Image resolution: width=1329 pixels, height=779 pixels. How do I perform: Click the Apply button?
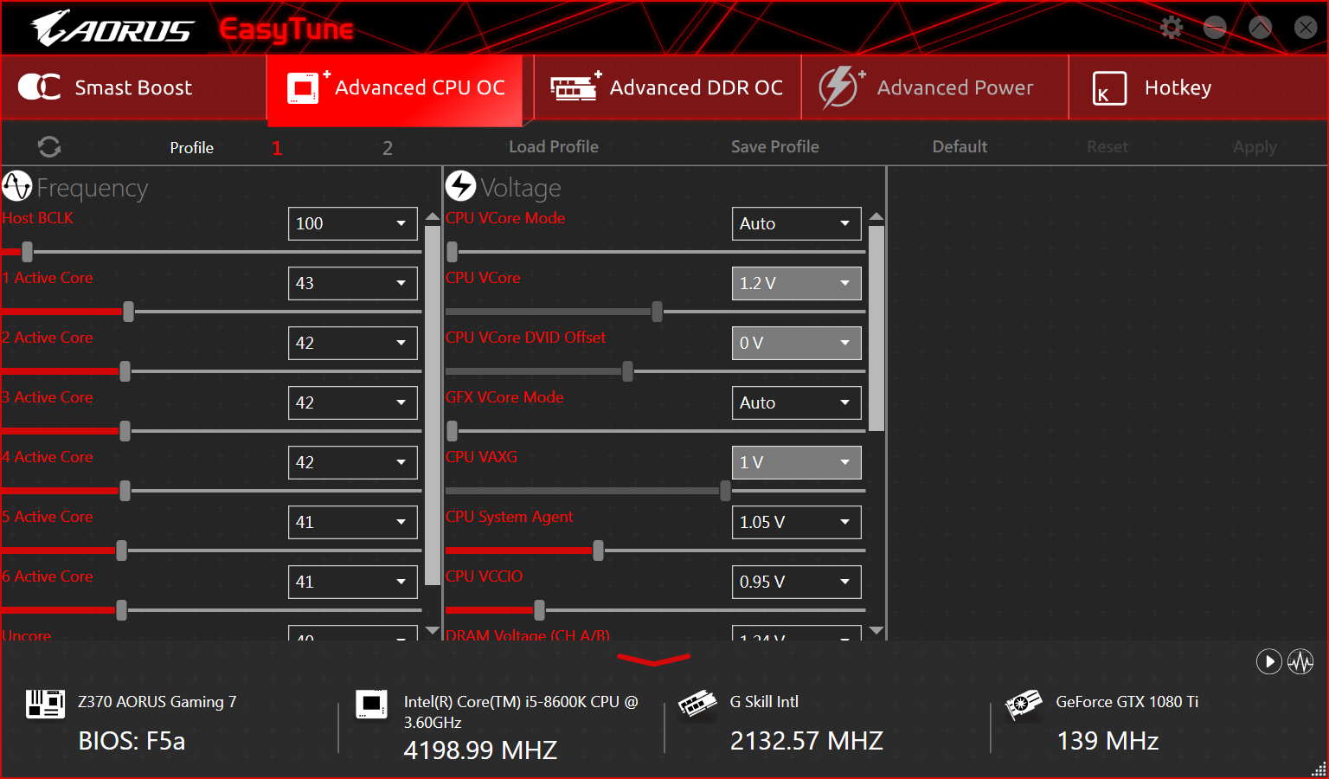coord(1255,147)
